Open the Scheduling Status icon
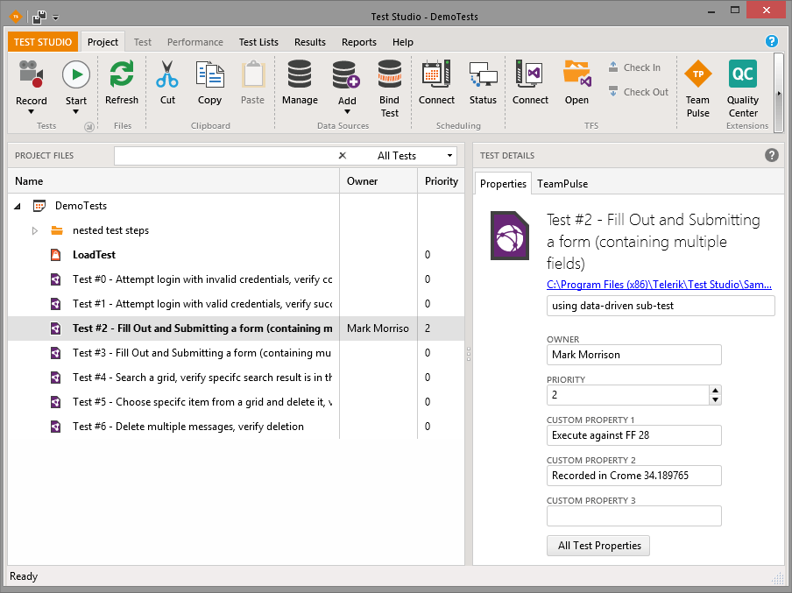Image resolution: width=792 pixels, height=593 pixels. click(483, 75)
